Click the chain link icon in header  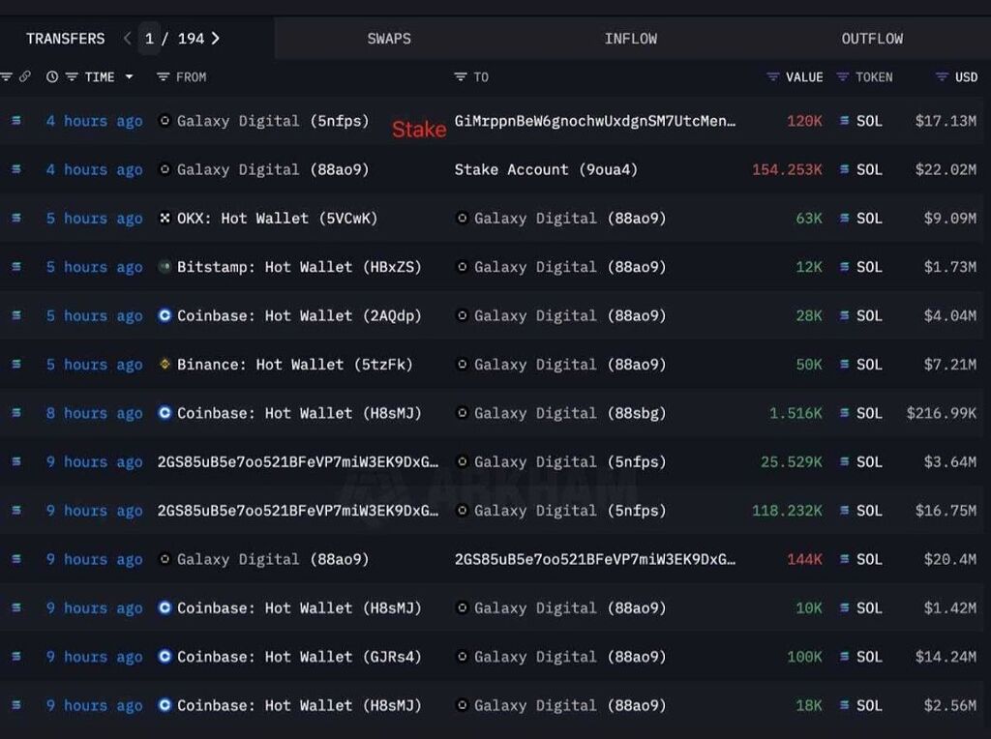pos(25,77)
